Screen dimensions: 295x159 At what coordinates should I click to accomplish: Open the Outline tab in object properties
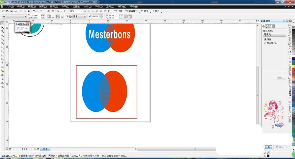[267, 26]
